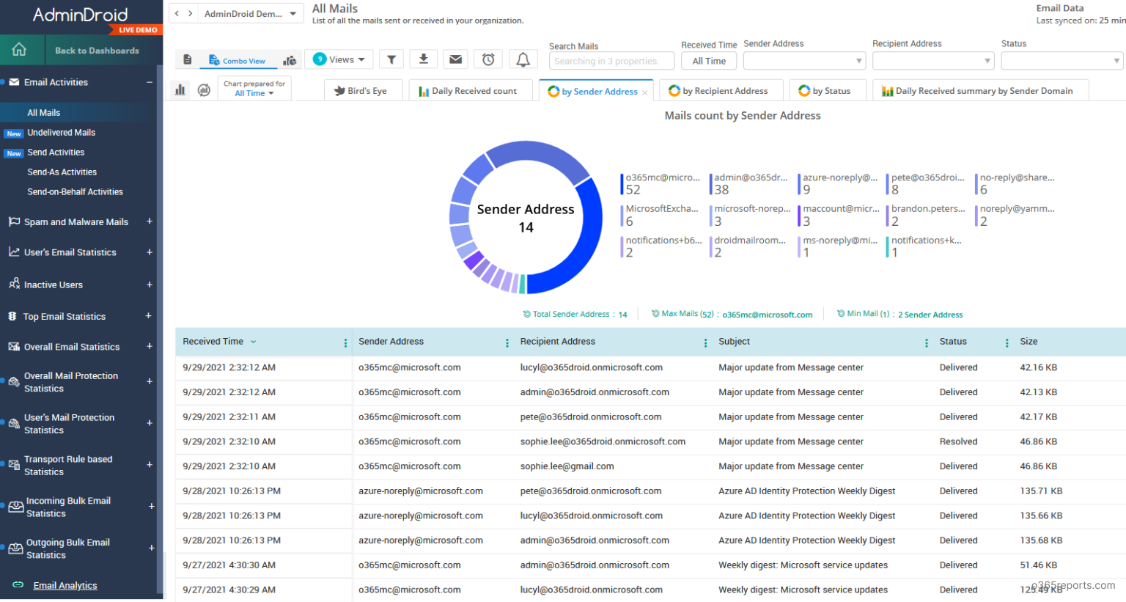Expand the Chart prepared for All Time dropdown

click(254, 89)
